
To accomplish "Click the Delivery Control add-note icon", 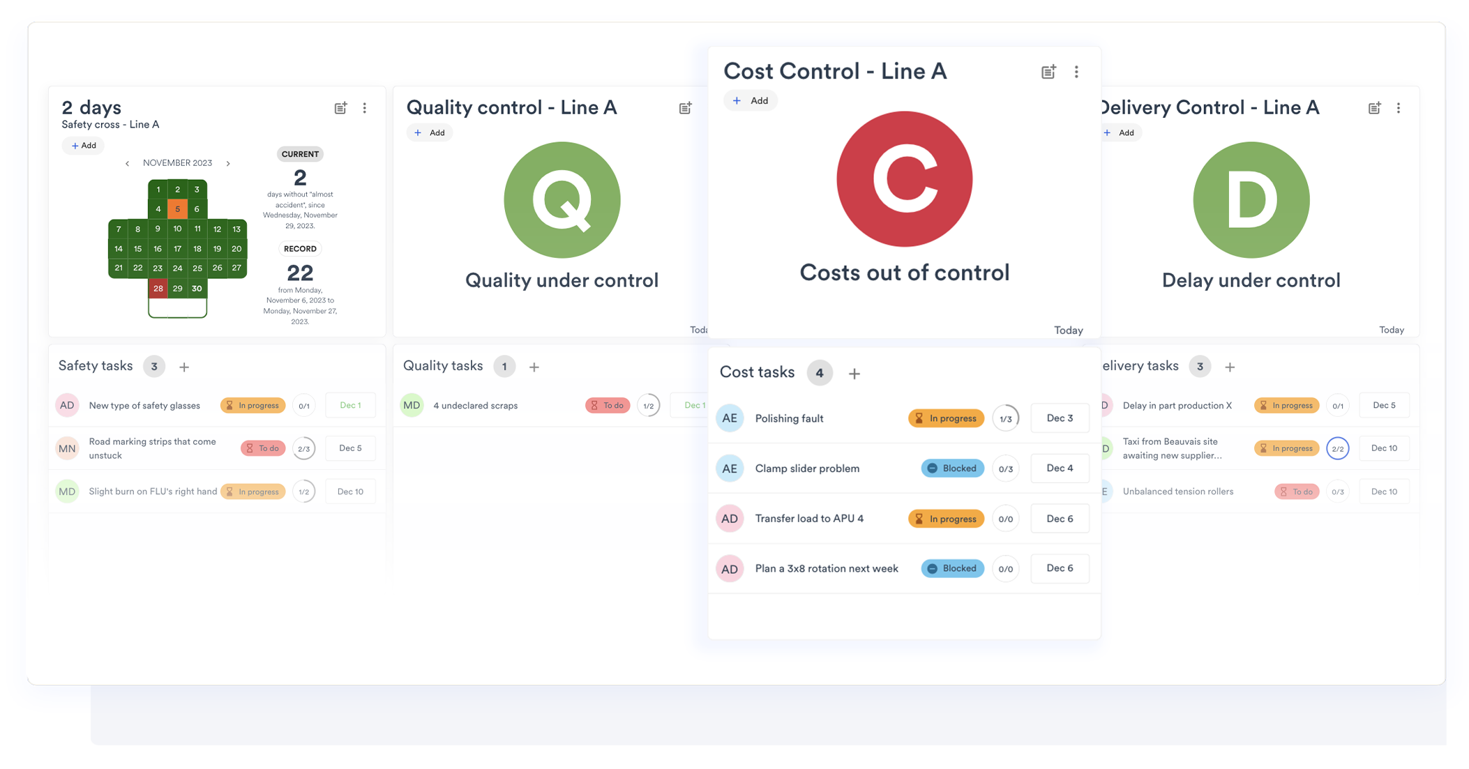I will click(x=1374, y=108).
